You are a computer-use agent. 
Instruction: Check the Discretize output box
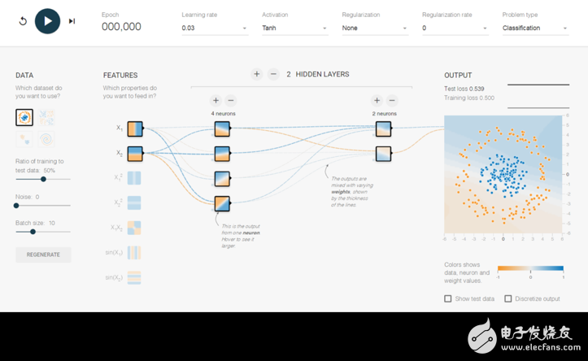point(508,298)
